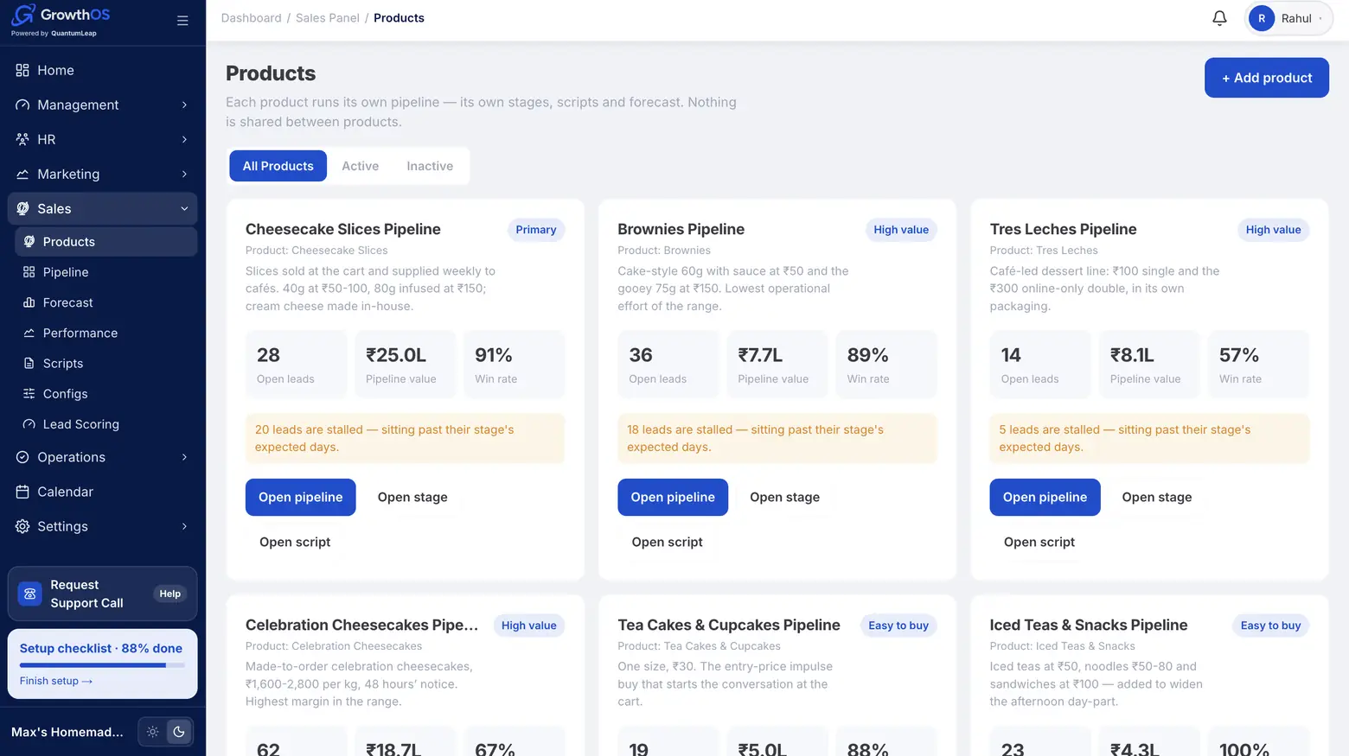Viewport: 1349px width, 756px height.
Task: Click the Help badge on support card
Action: point(169,594)
